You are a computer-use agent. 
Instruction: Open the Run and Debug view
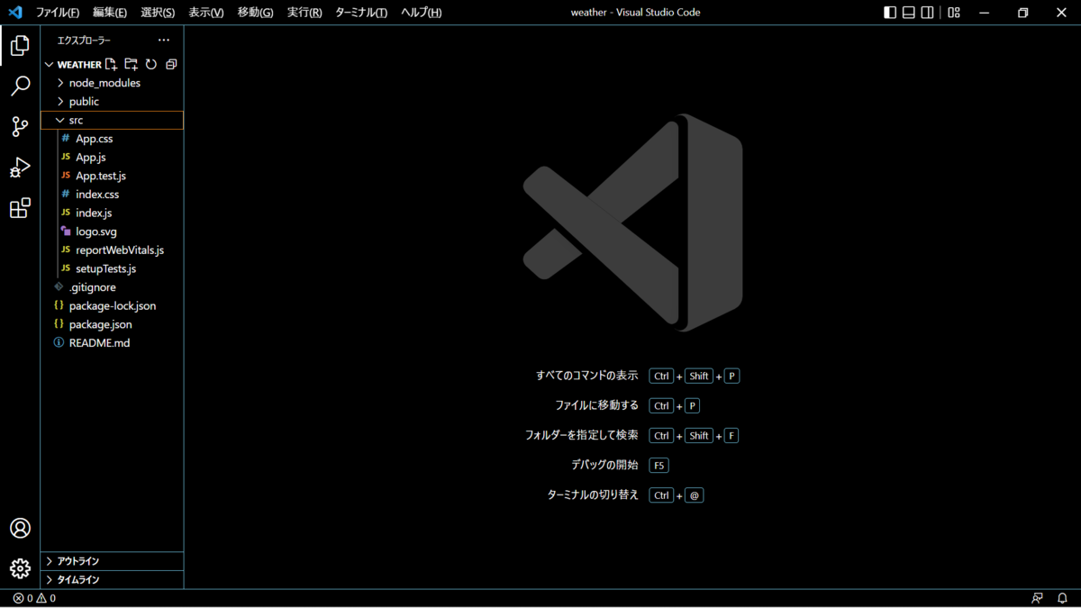[20, 168]
